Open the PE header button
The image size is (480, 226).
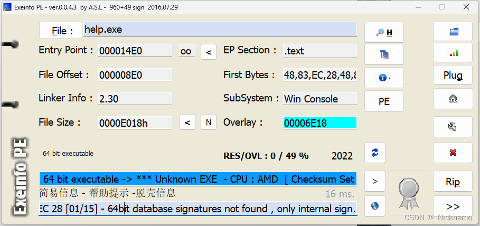coord(384,101)
